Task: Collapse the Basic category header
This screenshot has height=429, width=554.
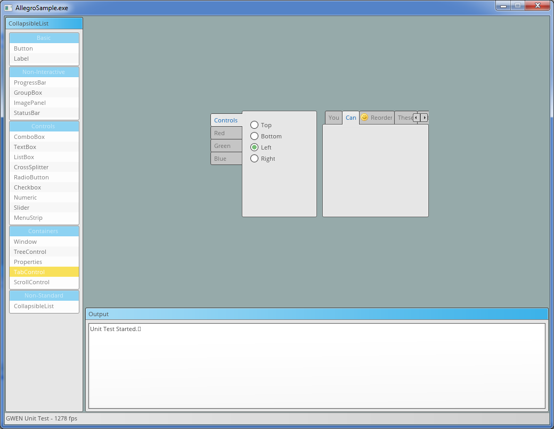Action: tap(44, 38)
